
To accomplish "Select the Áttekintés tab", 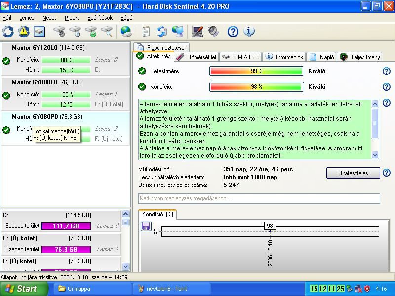I will pos(154,56).
